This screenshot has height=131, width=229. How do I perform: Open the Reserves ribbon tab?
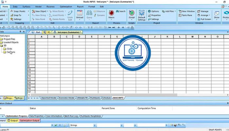(50, 7)
